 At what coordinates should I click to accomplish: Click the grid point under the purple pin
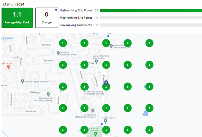(106, 86)
